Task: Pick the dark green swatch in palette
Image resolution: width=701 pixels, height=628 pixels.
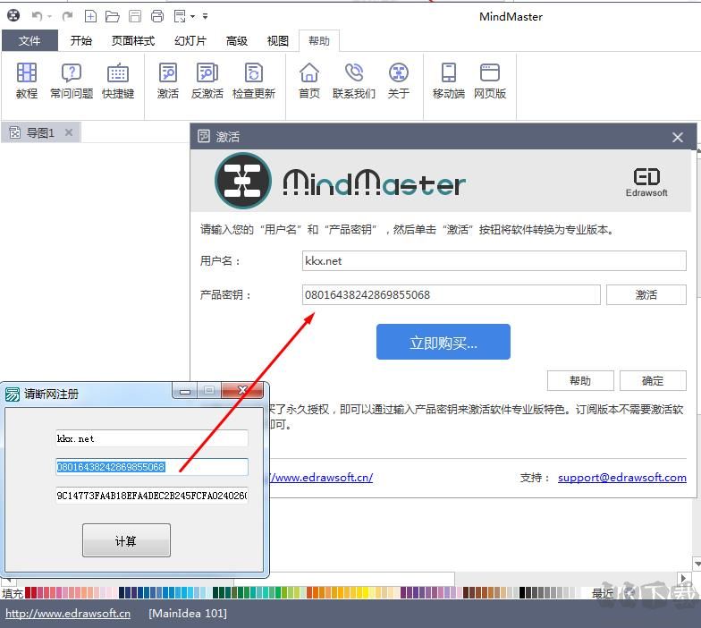Action: [215, 592]
